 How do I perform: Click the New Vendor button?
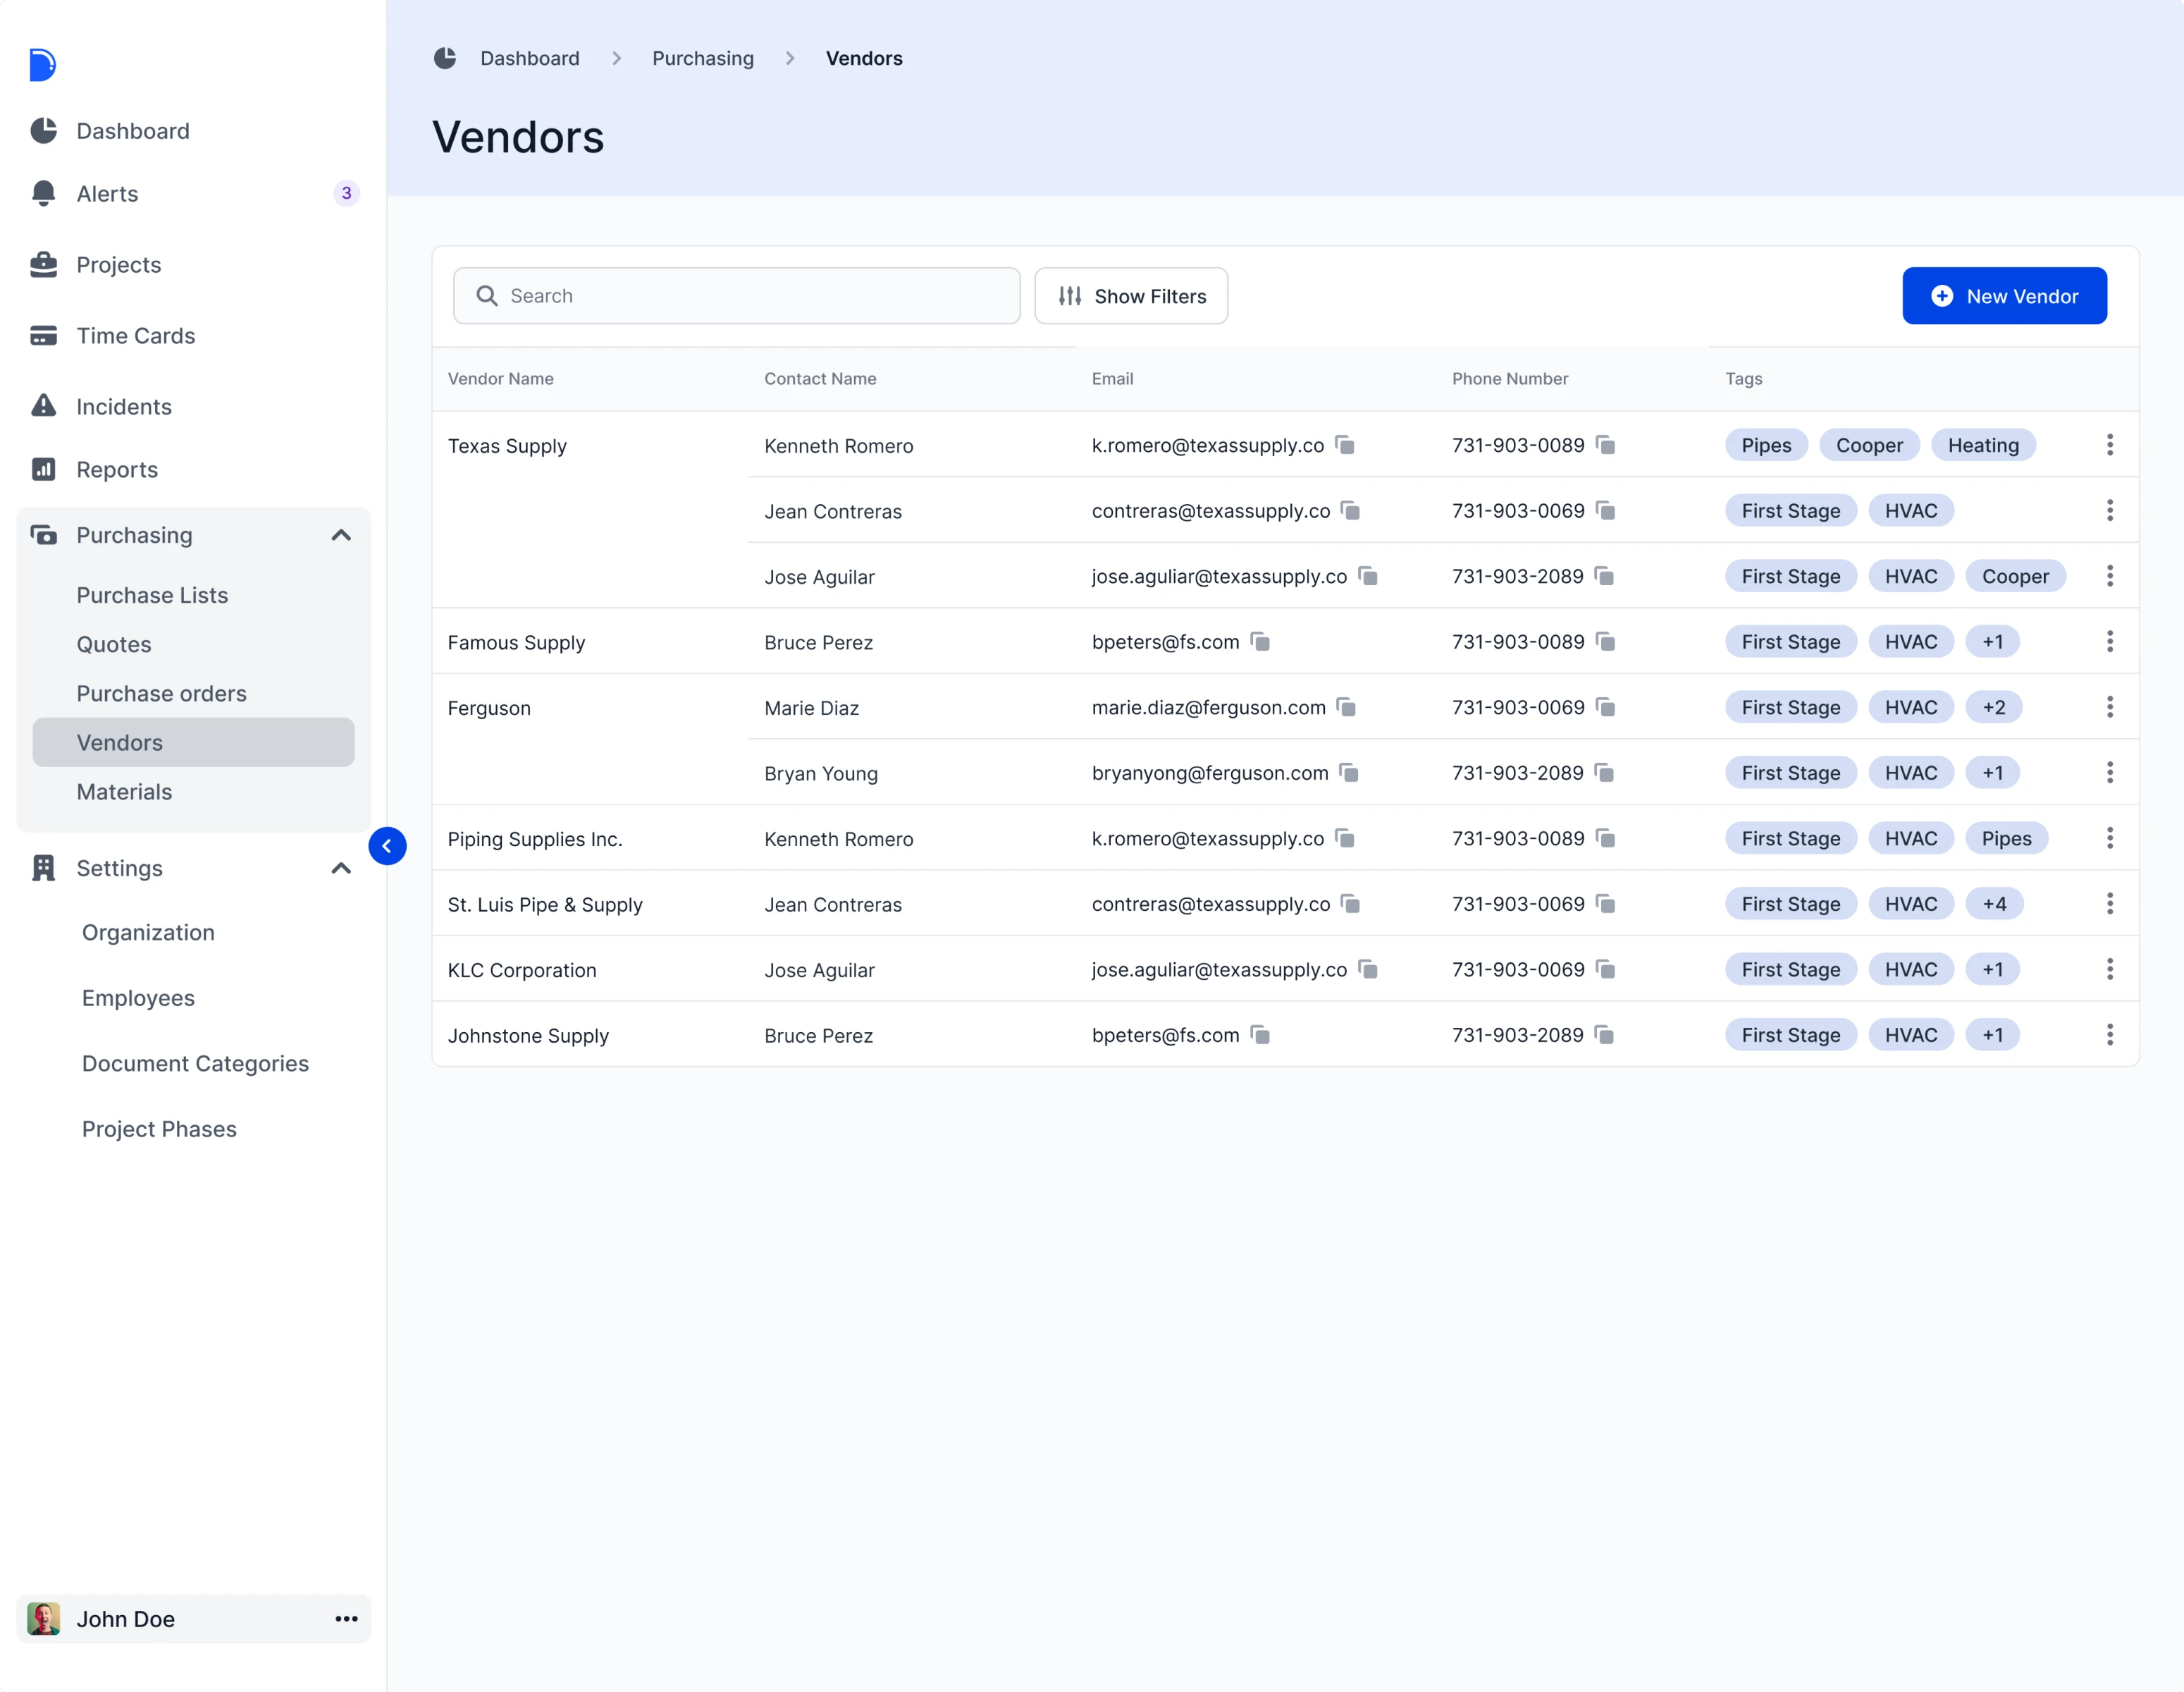pos(2003,296)
